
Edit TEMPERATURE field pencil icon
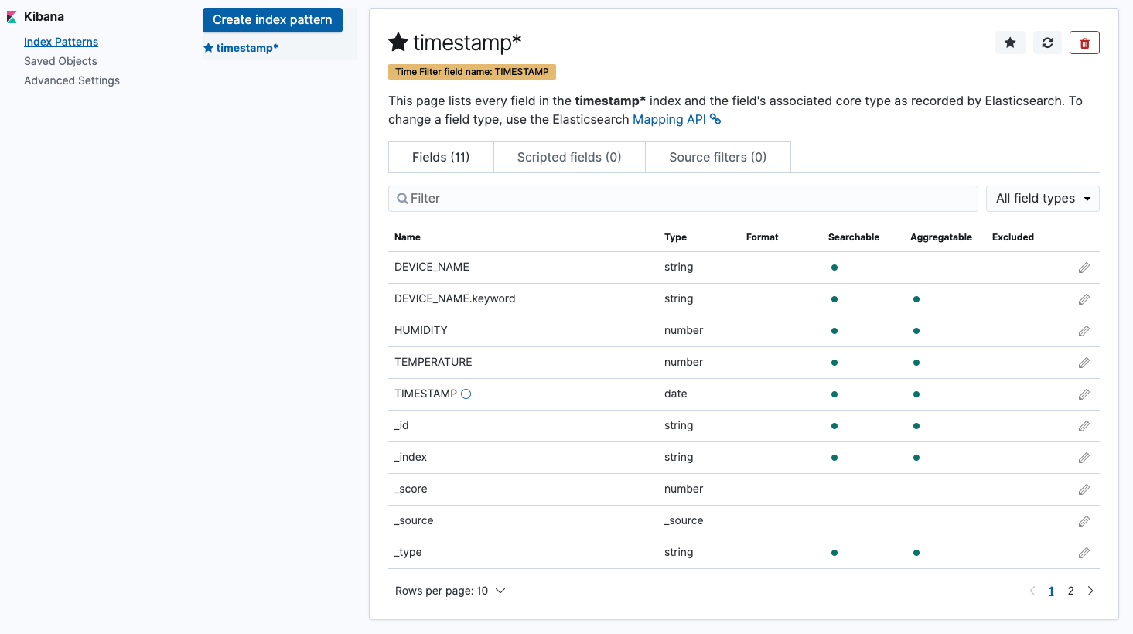pyautogui.click(x=1084, y=363)
